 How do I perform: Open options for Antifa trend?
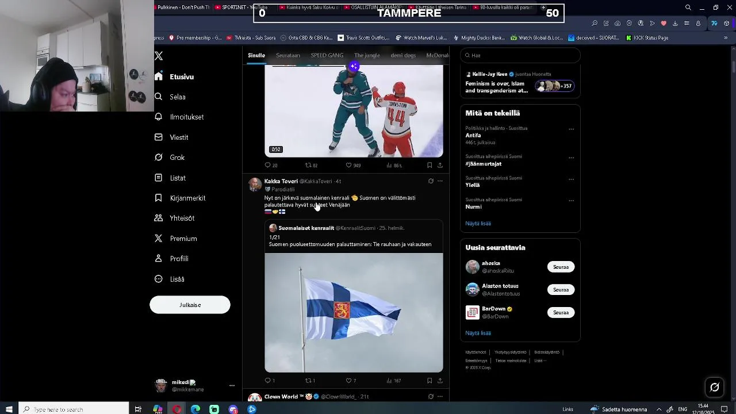click(571, 129)
